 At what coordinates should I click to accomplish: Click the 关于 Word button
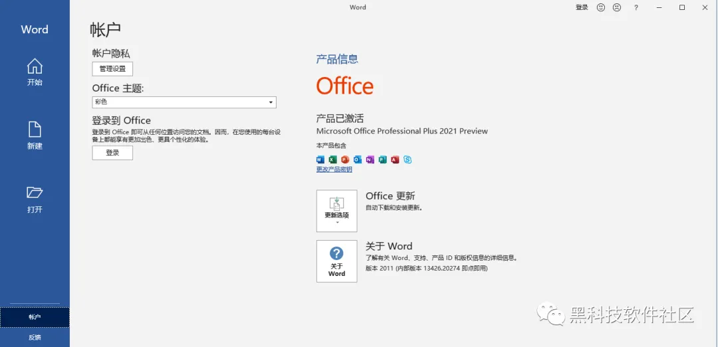[x=336, y=261]
